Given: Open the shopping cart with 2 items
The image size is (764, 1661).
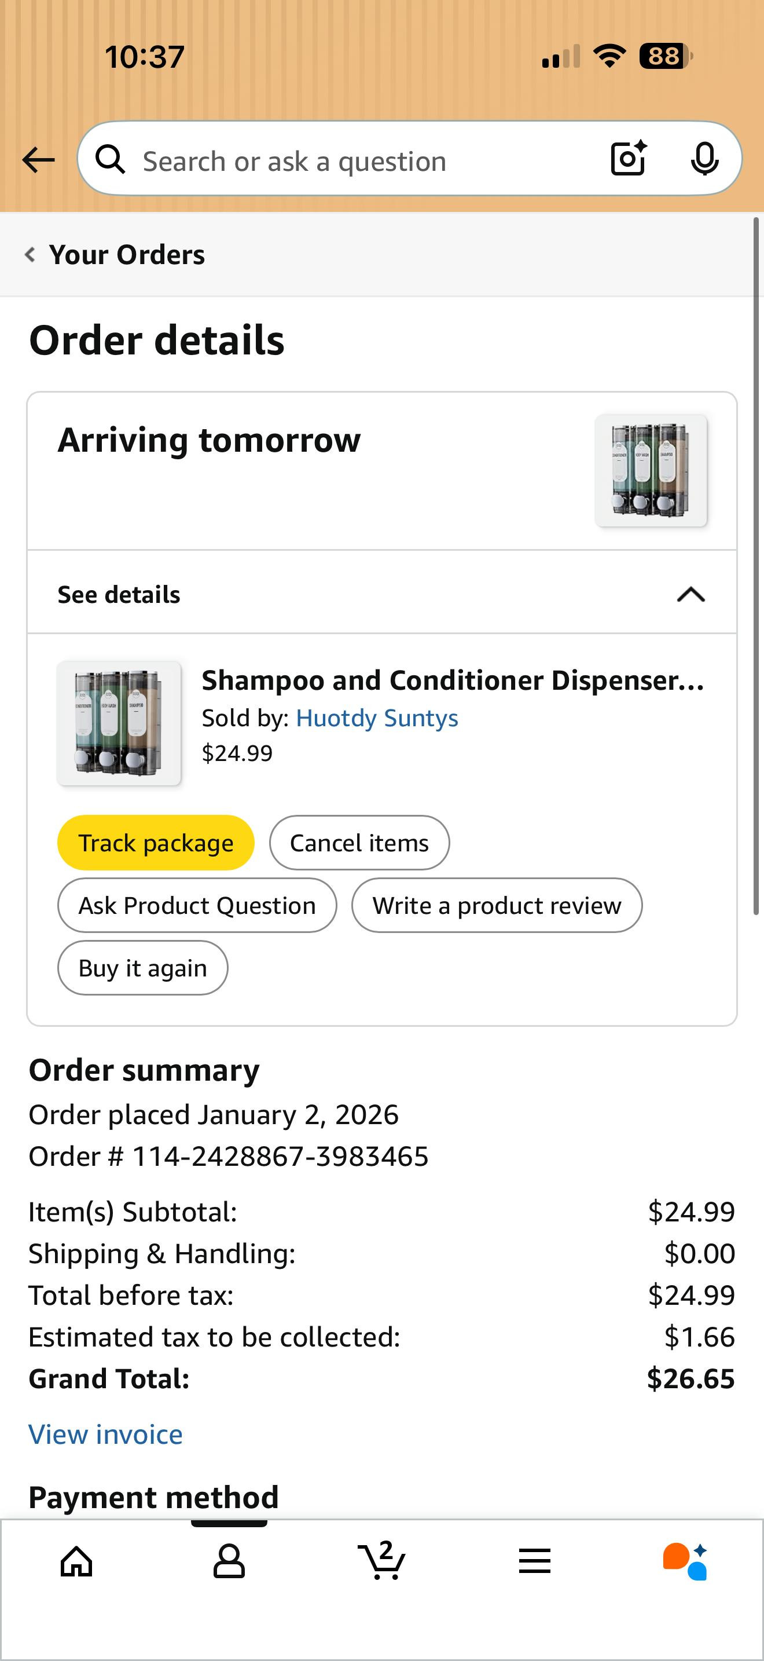Looking at the screenshot, I should pyautogui.click(x=382, y=1560).
